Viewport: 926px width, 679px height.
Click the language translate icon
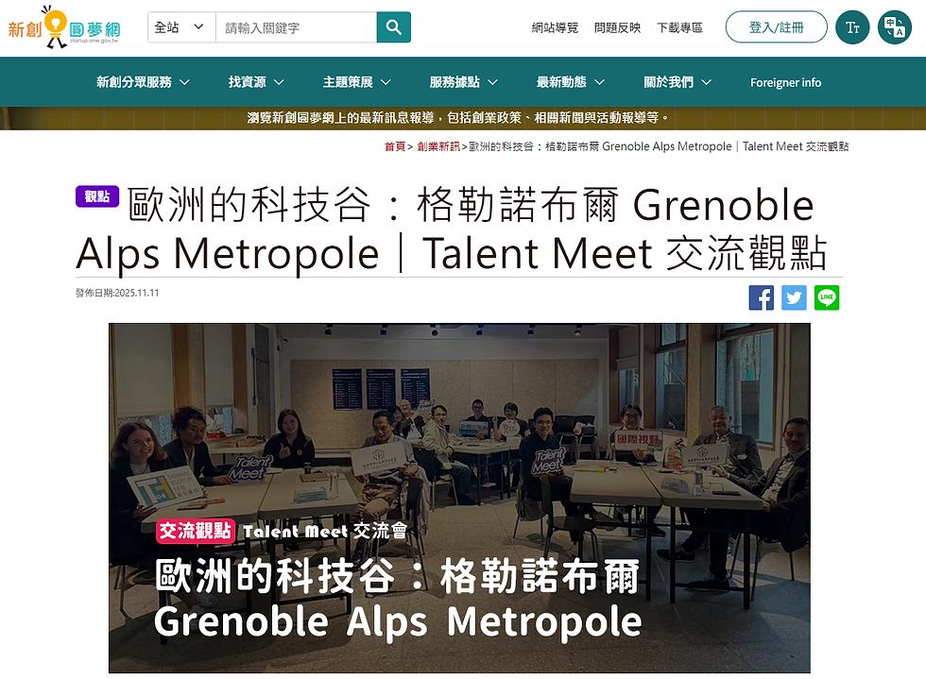click(895, 27)
